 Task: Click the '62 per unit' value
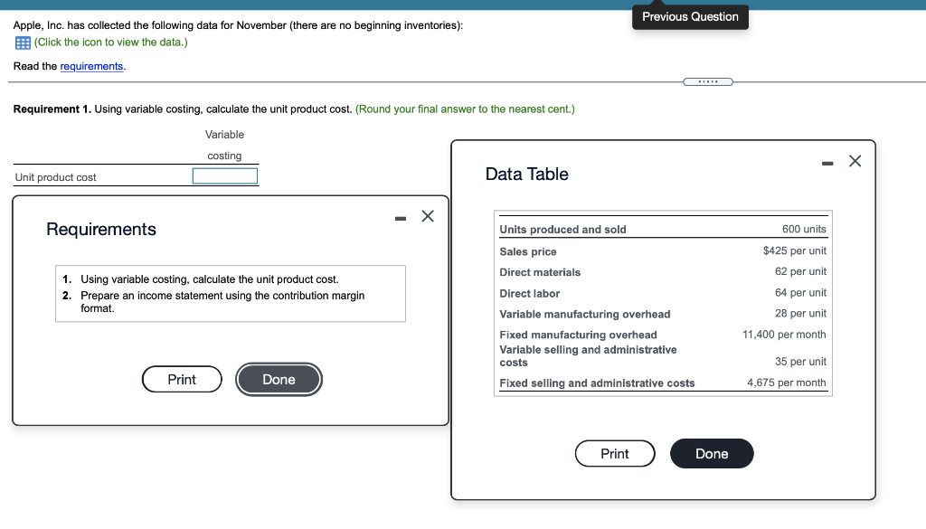click(800, 271)
